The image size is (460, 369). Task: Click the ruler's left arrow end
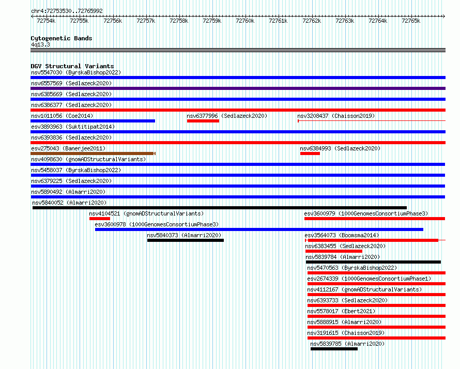pyautogui.click(x=32, y=16)
